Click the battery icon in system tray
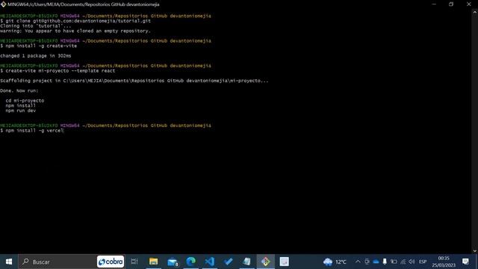 click(394, 262)
